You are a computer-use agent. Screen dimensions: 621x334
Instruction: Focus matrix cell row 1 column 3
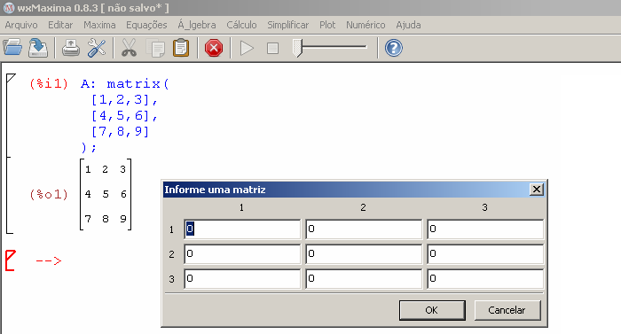[x=485, y=229]
